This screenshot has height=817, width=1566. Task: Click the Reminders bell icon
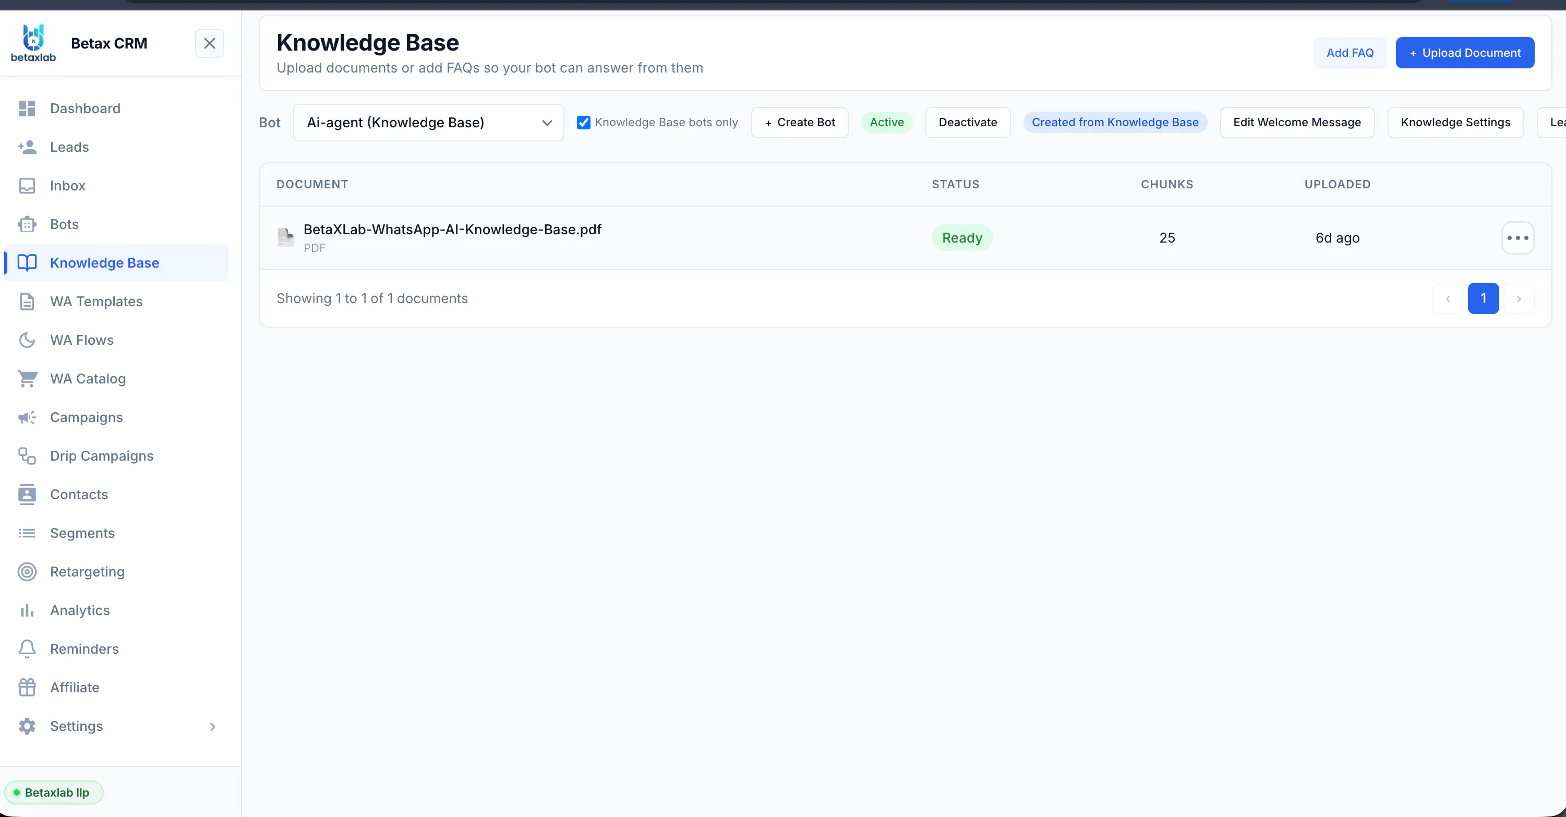(27, 648)
